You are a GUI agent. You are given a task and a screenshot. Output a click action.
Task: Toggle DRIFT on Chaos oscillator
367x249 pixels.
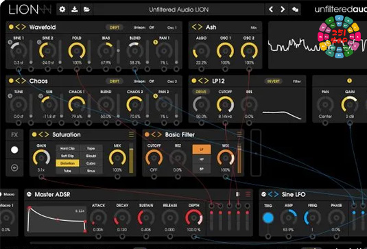115,81
